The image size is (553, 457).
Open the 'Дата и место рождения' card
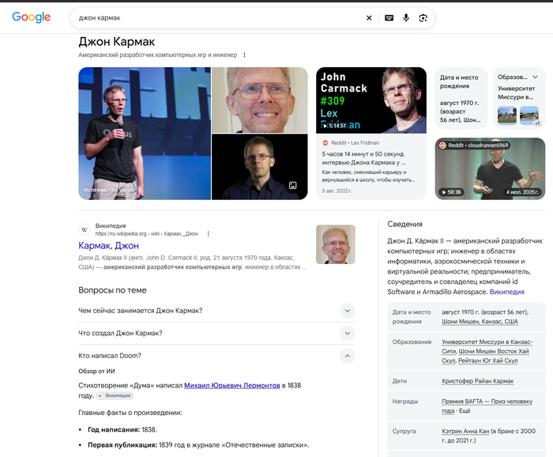point(461,98)
